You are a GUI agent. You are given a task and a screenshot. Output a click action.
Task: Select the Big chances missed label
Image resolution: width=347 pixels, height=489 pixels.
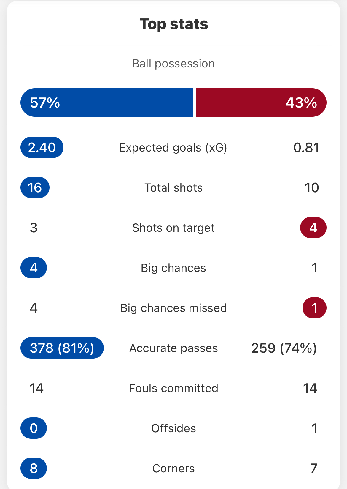tap(173, 308)
